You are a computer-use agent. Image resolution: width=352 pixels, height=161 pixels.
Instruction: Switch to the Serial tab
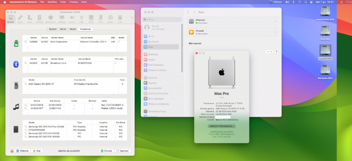[63, 29]
